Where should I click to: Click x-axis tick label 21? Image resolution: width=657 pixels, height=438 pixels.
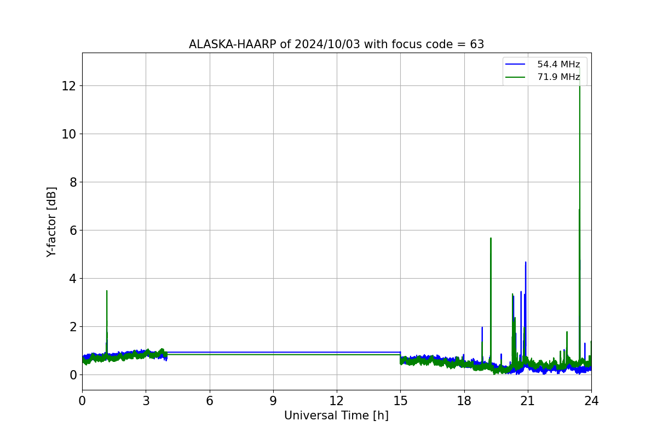[528, 401]
